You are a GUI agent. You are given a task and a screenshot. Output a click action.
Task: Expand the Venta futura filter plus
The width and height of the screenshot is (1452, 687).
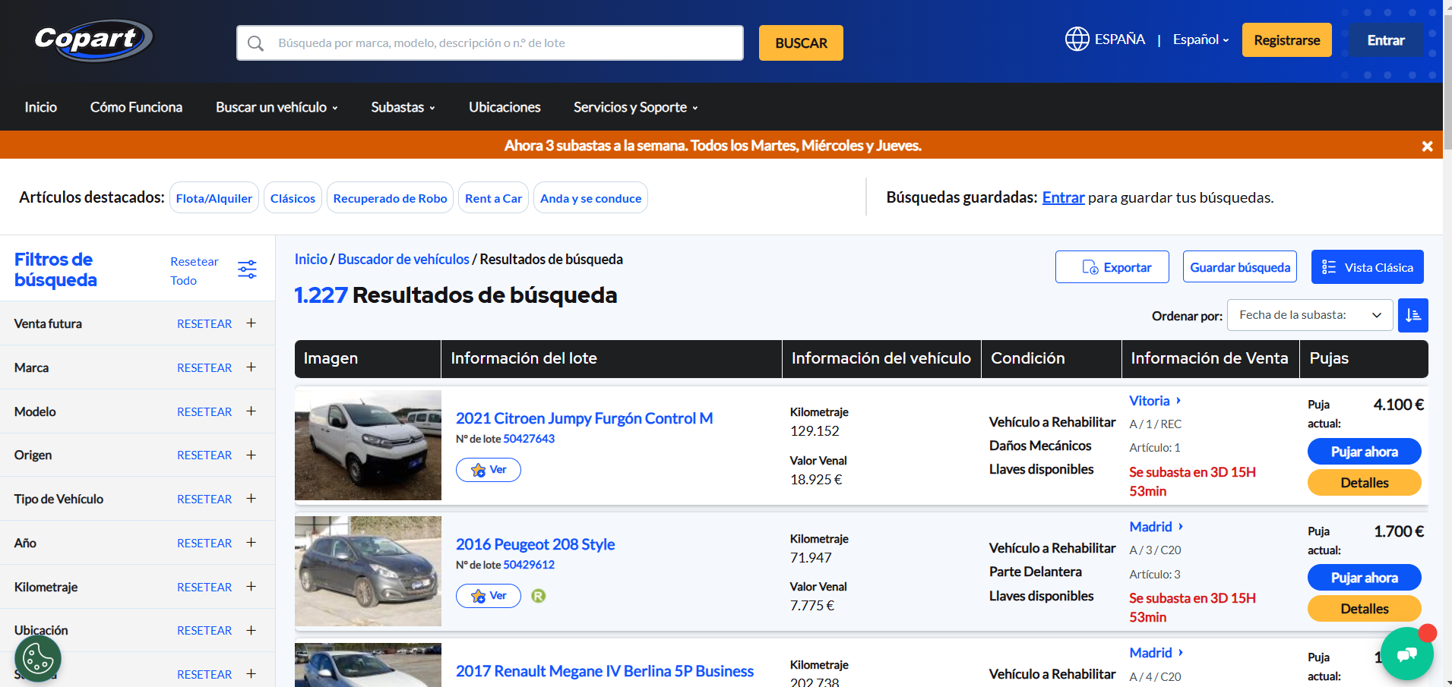pyautogui.click(x=251, y=323)
